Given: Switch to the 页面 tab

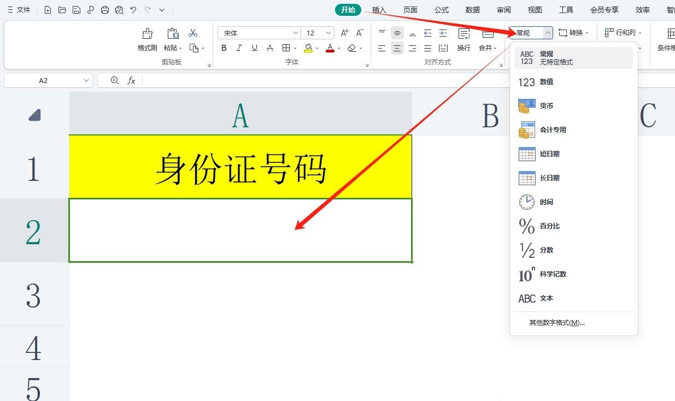Looking at the screenshot, I should coord(410,10).
